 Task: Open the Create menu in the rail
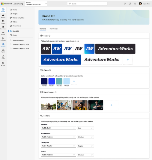3,10
